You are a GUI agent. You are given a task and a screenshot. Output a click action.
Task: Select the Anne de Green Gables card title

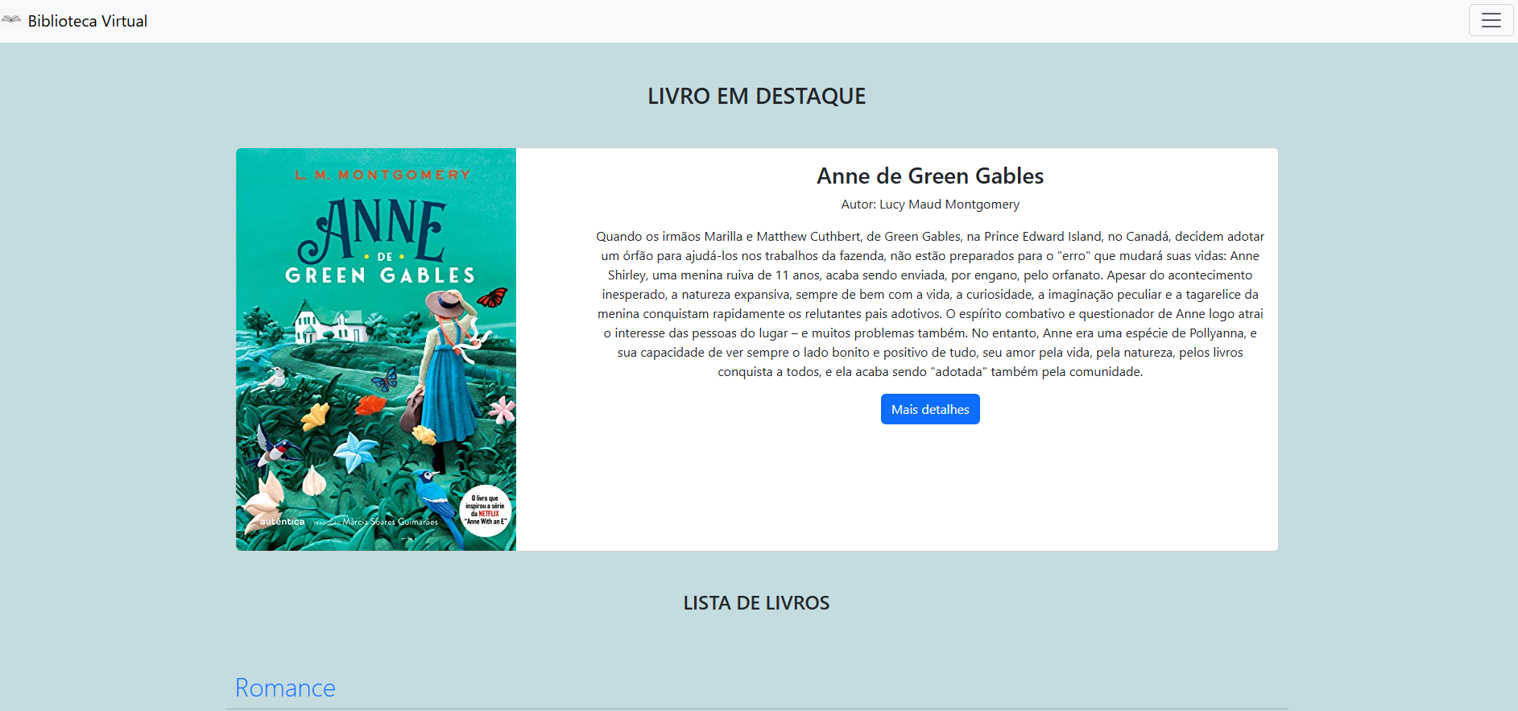(x=929, y=176)
